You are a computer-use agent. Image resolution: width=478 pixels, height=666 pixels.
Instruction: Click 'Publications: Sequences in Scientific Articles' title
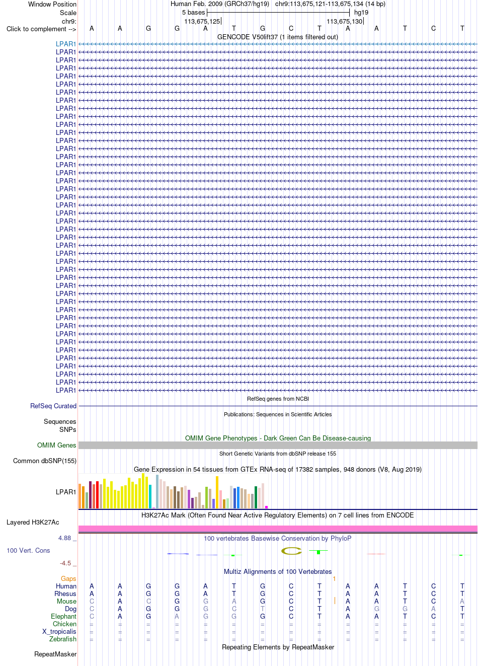[278, 414]
